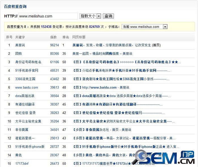Screen dimensions: 198x167
Task: Open page title 世纪佳缘★世纪佳缘 登录
Action: [x=119, y=113]
